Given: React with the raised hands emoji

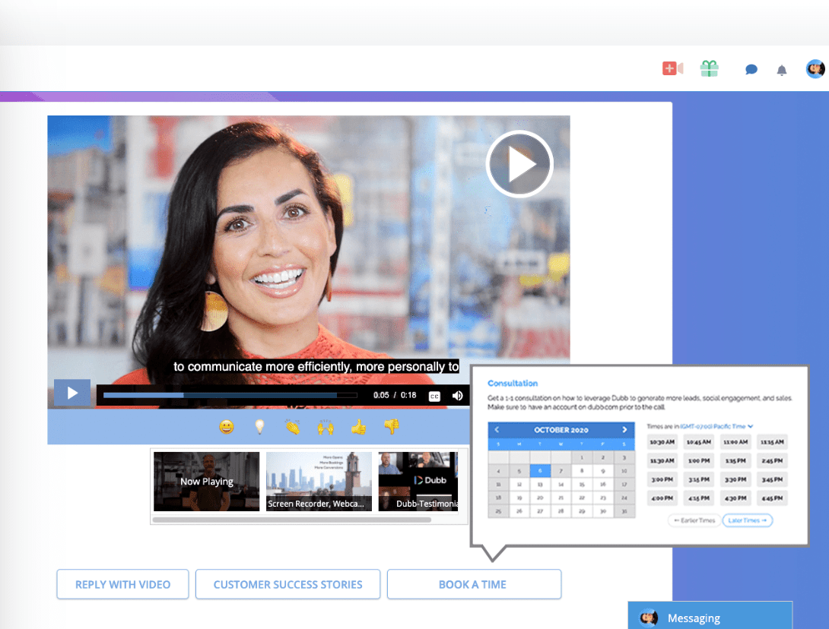Looking at the screenshot, I should [x=326, y=427].
